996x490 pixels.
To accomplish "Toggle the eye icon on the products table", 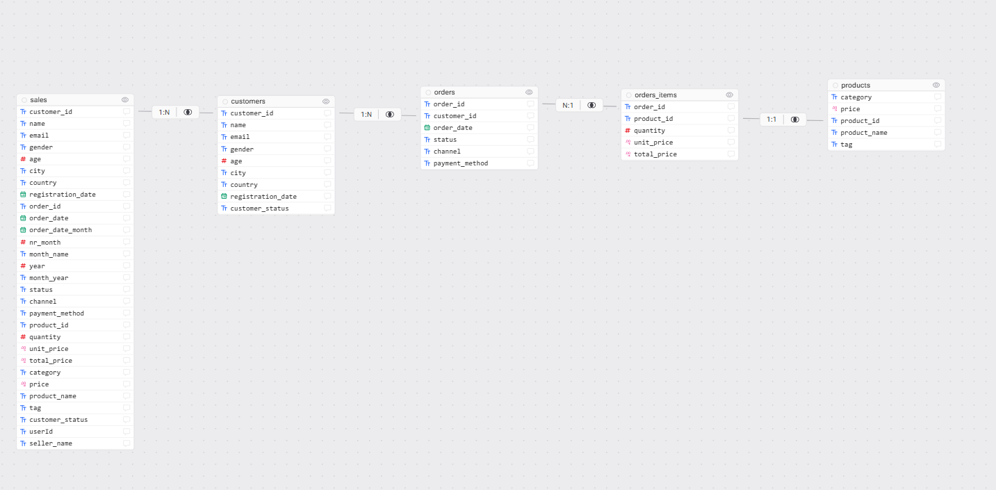I will 936,85.
